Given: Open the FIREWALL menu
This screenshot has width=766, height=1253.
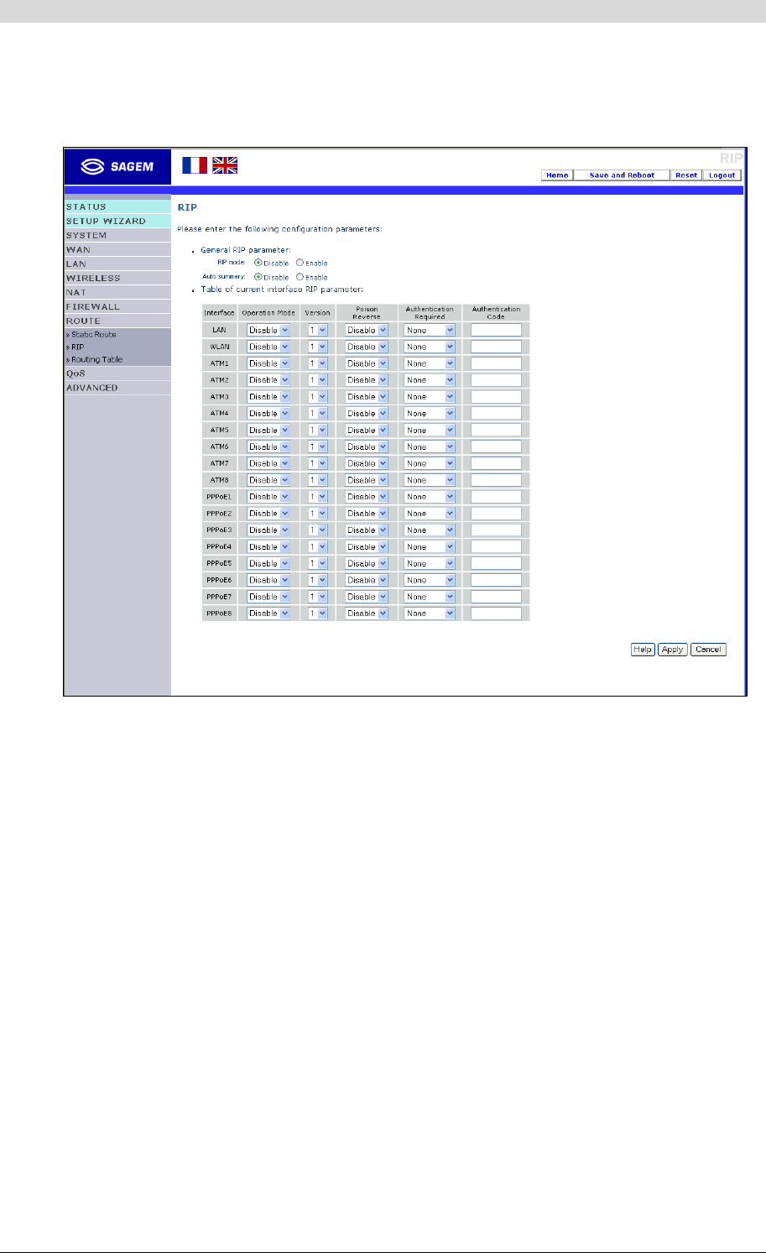Looking at the screenshot, I should [117, 306].
